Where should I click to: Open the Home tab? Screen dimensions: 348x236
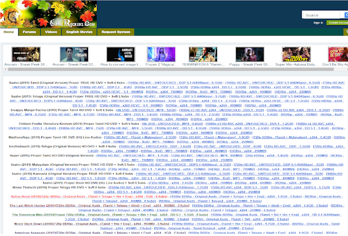[x=9, y=32]
